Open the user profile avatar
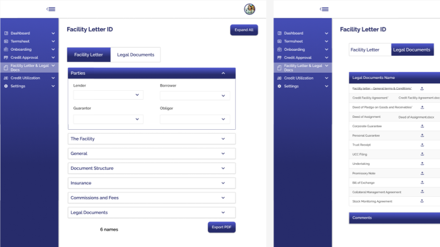The width and height of the screenshot is (440, 247). [x=250, y=9]
